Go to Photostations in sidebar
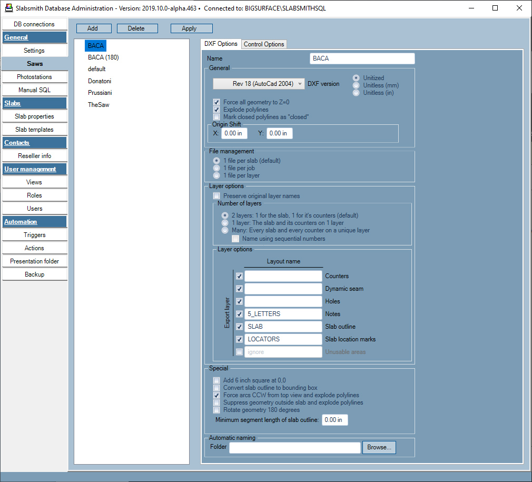The image size is (532, 482). (x=34, y=77)
